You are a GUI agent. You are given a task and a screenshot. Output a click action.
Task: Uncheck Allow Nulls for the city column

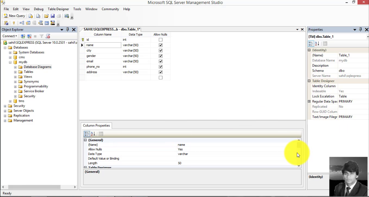[x=160, y=50]
